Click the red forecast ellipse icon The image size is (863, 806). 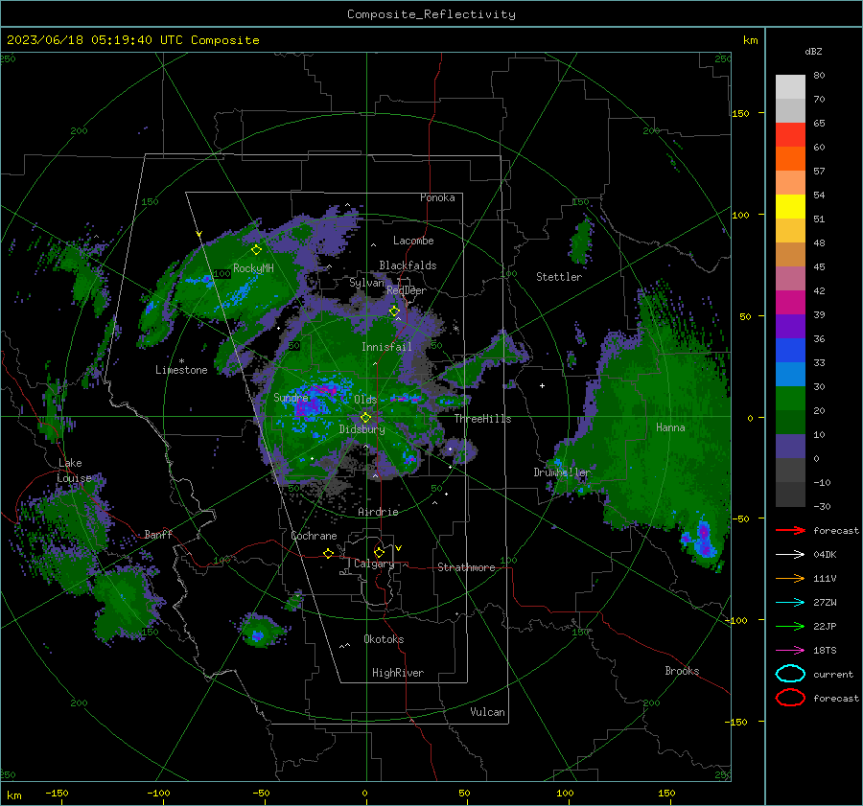pyautogui.click(x=790, y=698)
